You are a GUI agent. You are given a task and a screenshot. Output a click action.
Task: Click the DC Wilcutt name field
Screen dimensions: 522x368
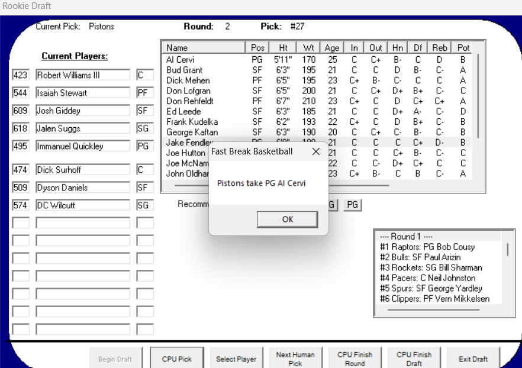(83, 205)
